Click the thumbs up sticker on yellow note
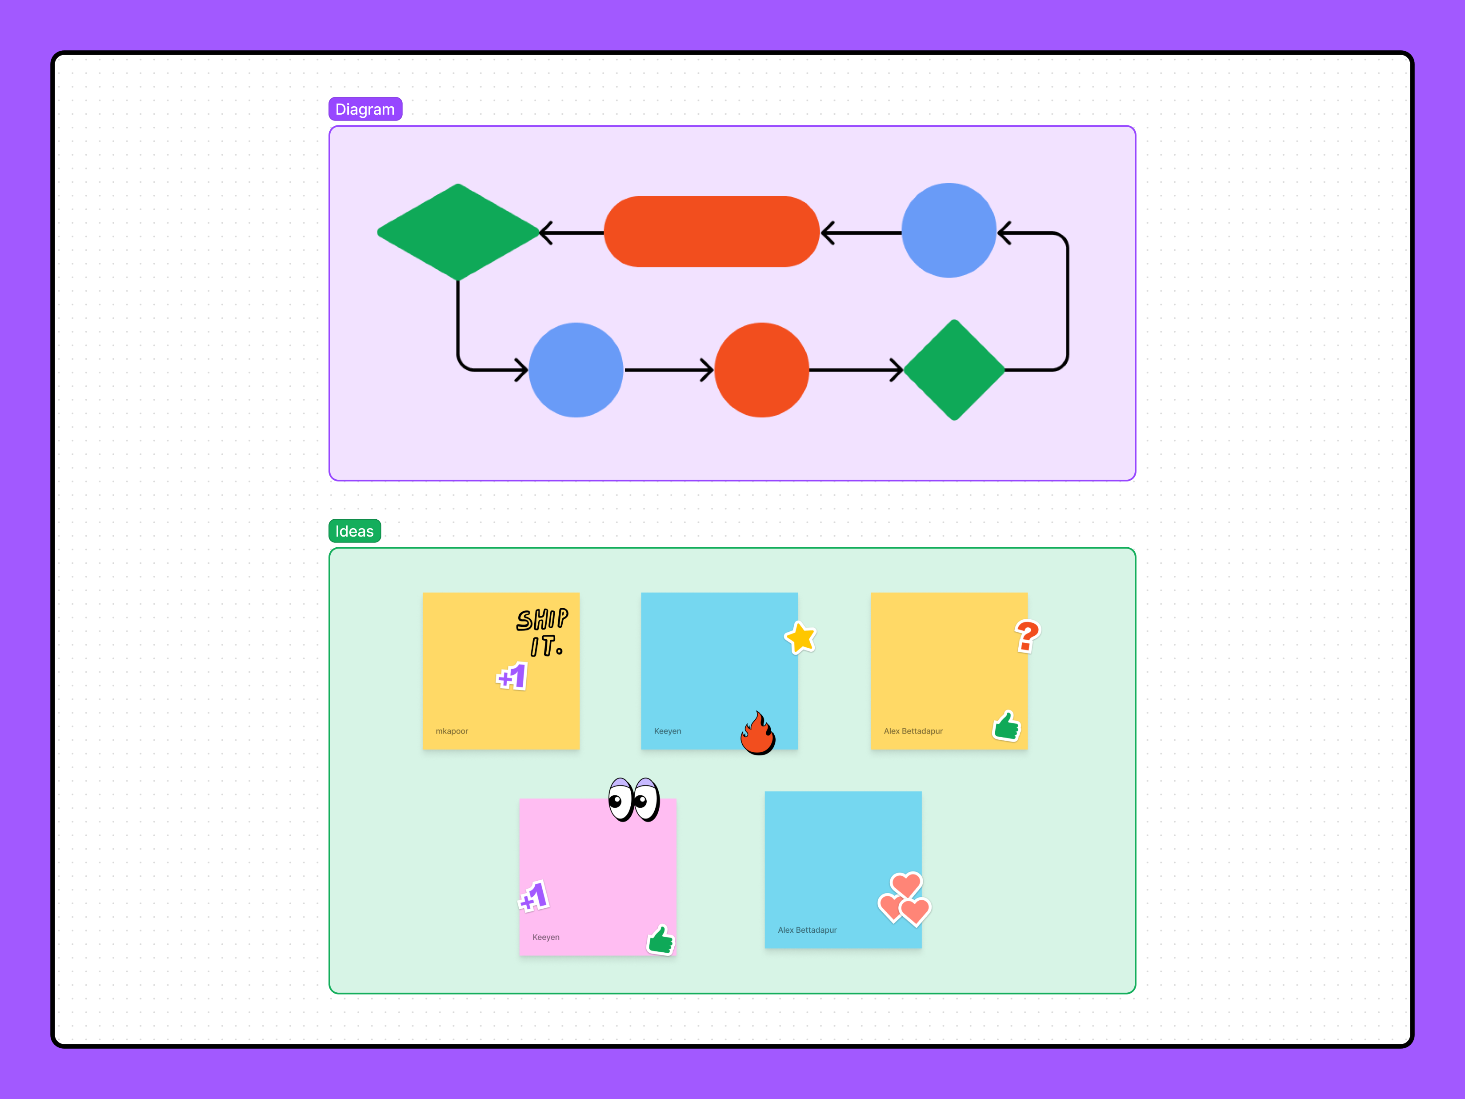The height and width of the screenshot is (1099, 1465). (x=1006, y=726)
